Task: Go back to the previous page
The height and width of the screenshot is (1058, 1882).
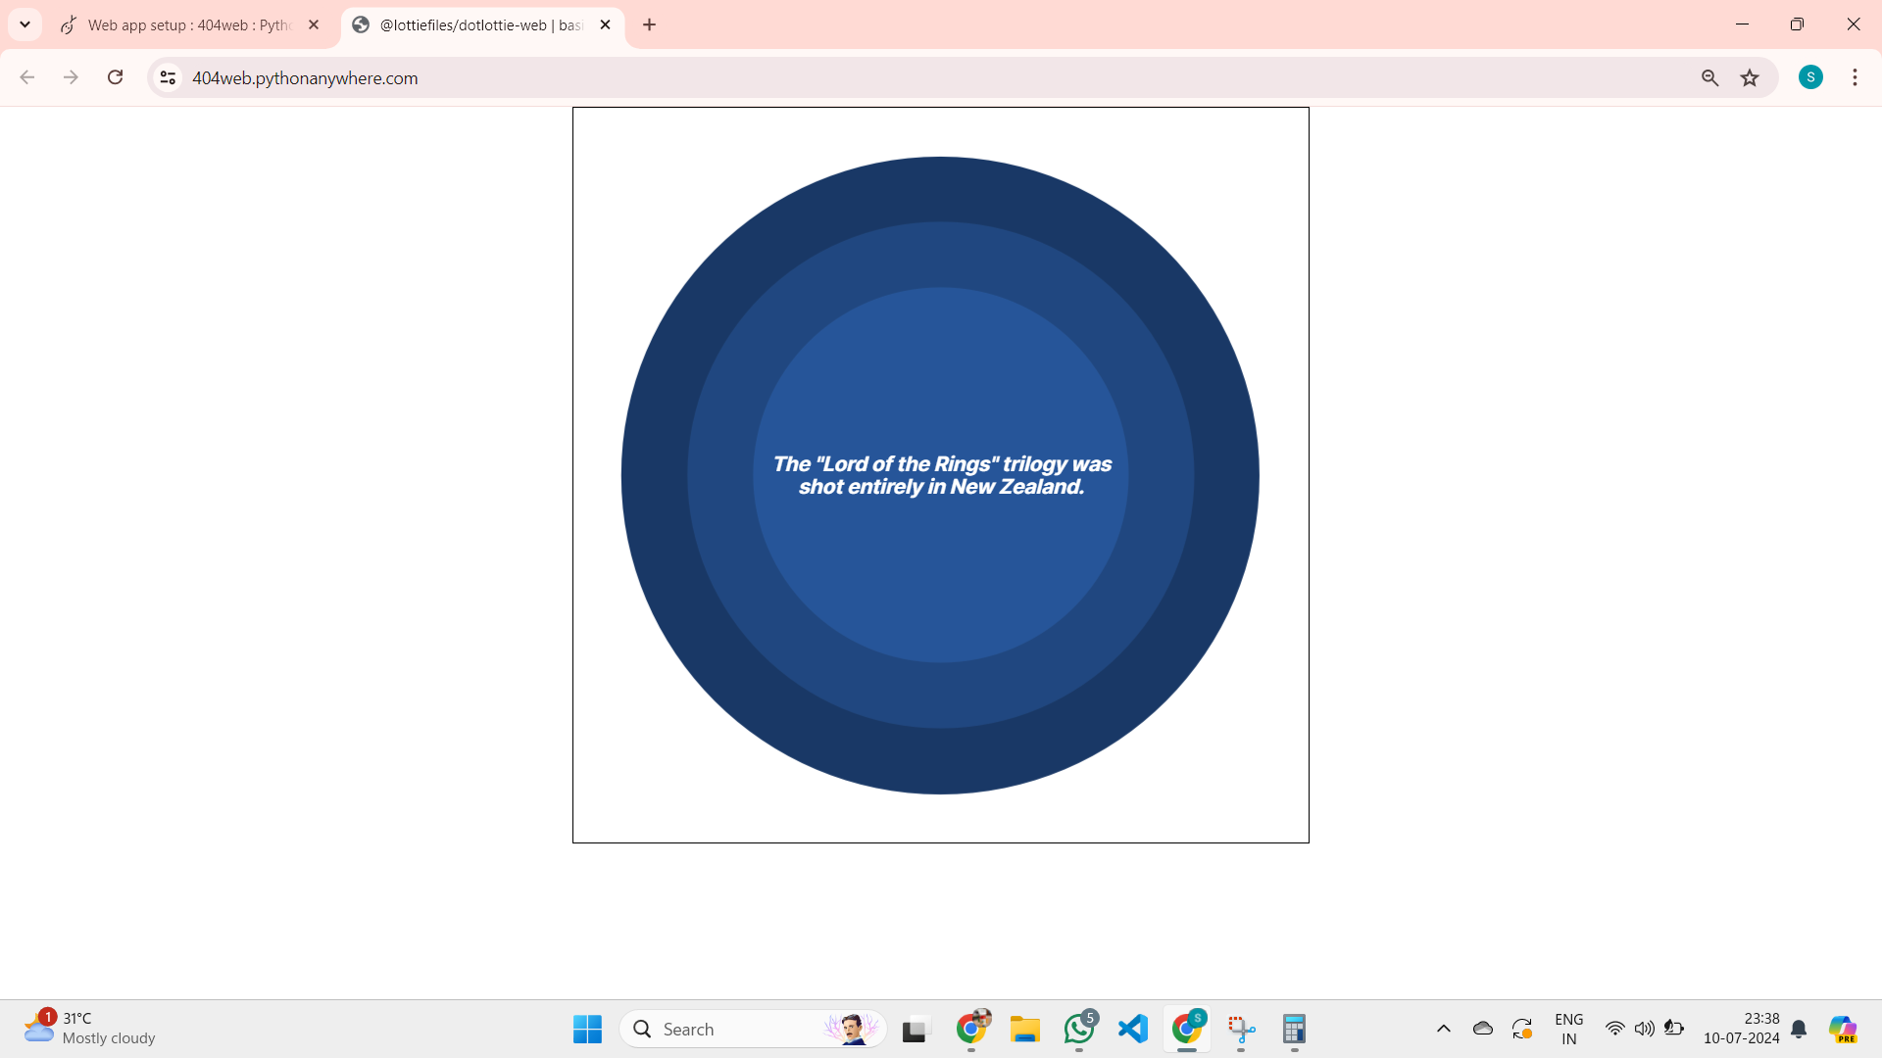Action: pyautogui.click(x=27, y=77)
